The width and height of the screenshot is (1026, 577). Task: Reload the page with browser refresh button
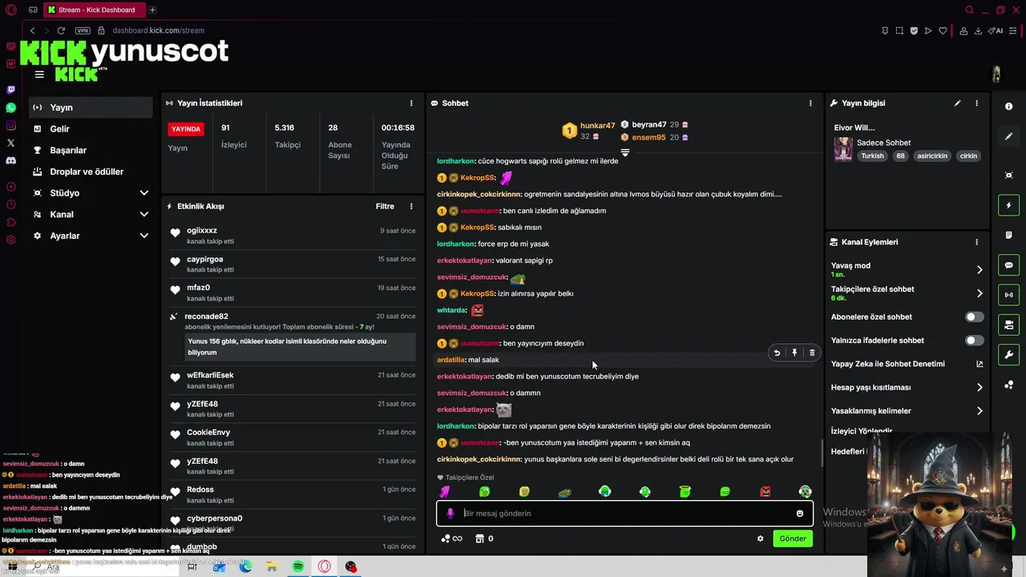61,30
